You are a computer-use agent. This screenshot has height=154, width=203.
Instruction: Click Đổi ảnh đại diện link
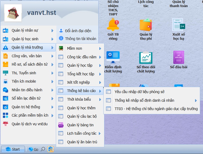pos(78,31)
